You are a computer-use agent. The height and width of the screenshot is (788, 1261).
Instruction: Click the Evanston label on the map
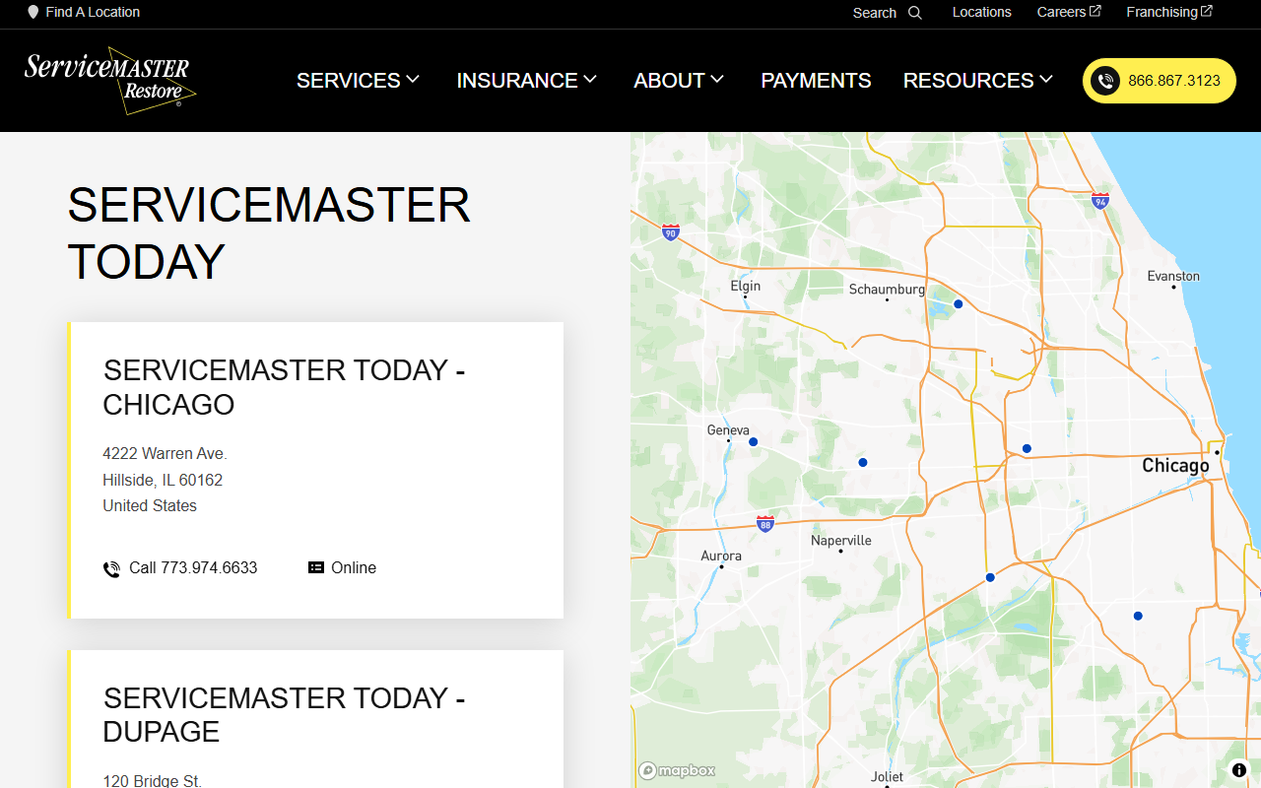[1173, 276]
